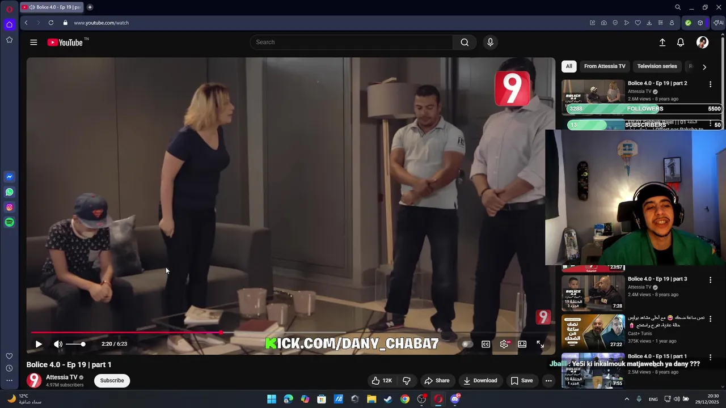Open Opera sidebar heart pinboards icon
The image size is (726, 408).
click(9, 356)
